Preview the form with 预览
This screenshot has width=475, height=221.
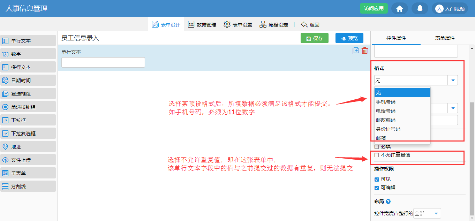point(349,38)
